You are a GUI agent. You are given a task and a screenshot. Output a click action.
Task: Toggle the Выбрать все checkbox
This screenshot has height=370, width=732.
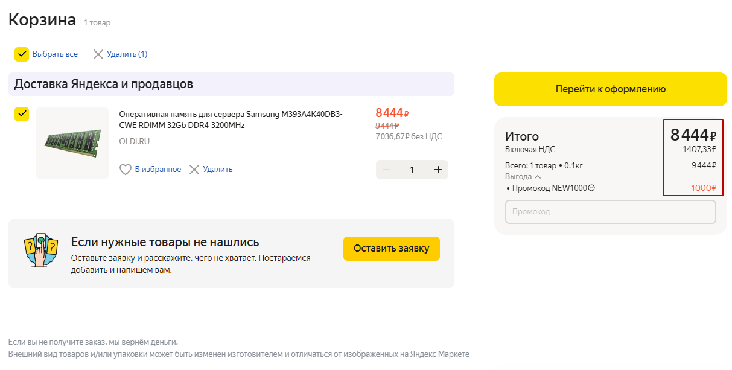pos(22,54)
